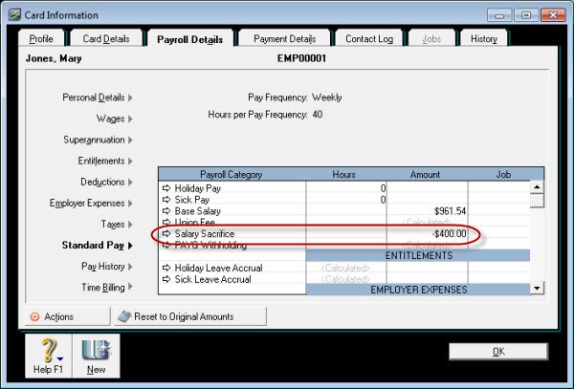574x389 pixels.
Task: Switch to the Profile tab
Action: click(41, 39)
